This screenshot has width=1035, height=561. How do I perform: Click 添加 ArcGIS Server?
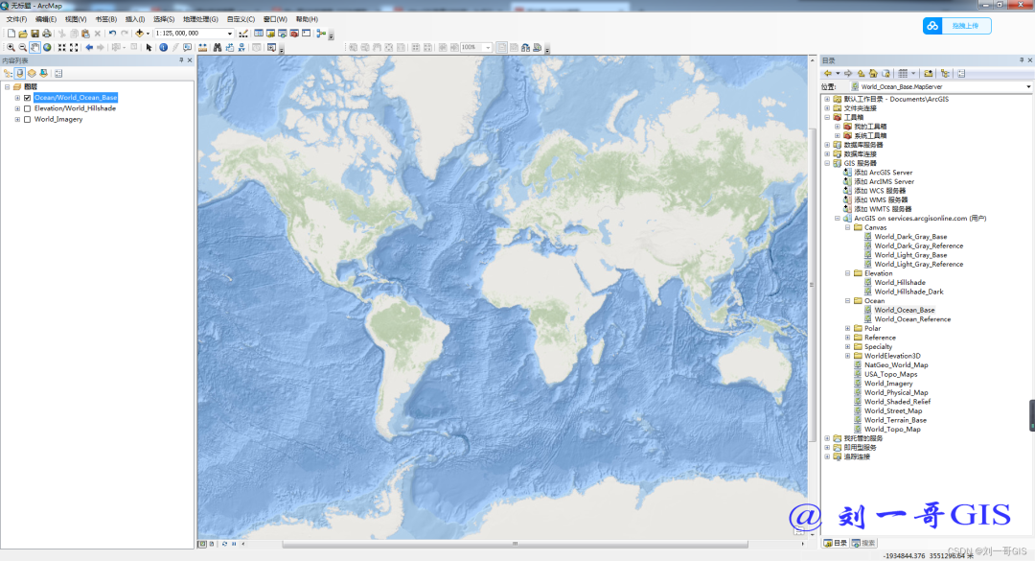pyautogui.click(x=884, y=173)
